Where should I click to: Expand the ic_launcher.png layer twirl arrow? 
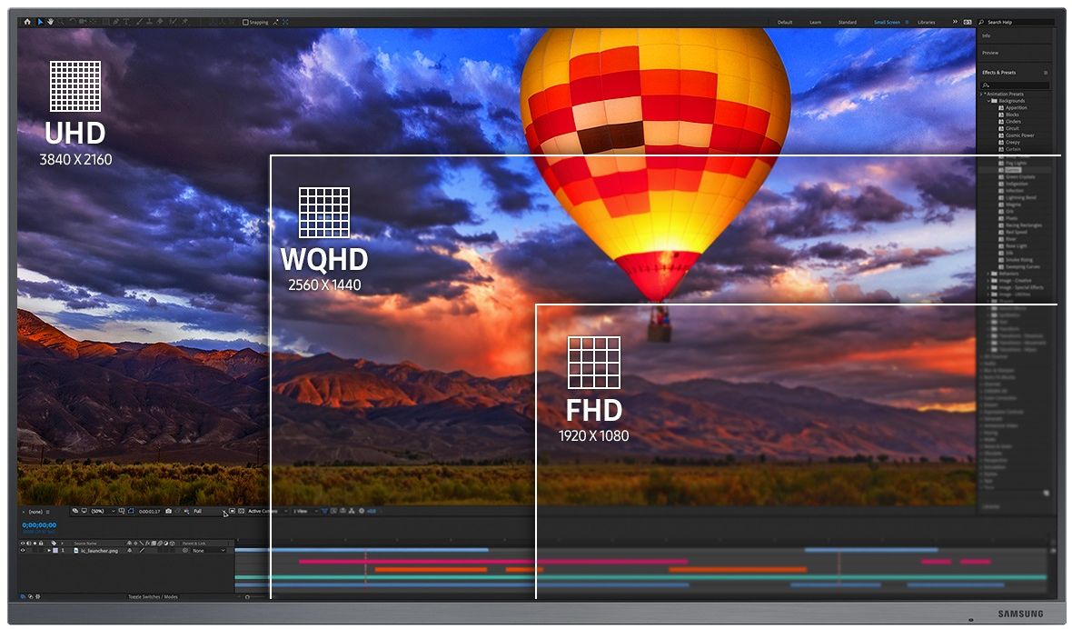[48, 551]
